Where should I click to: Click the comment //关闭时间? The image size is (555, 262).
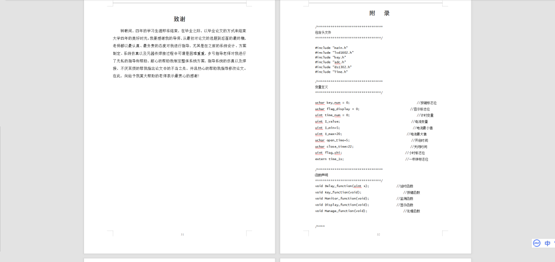click(x=419, y=147)
